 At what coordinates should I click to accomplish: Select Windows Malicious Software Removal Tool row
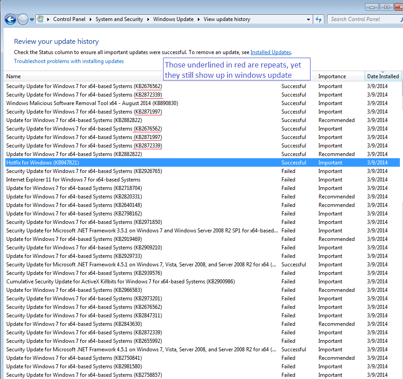[202, 103]
